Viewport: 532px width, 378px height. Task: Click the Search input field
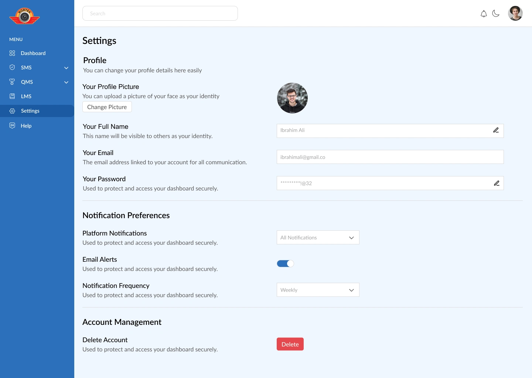(x=160, y=13)
